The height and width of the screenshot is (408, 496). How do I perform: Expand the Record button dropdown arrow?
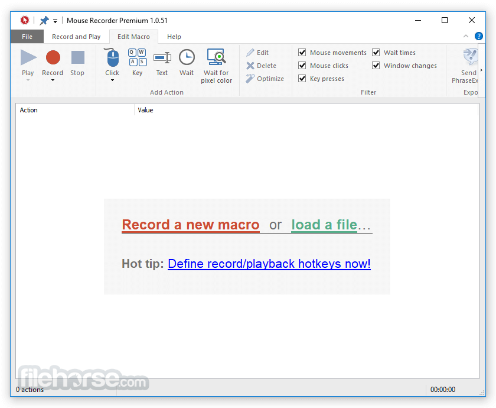(x=53, y=80)
